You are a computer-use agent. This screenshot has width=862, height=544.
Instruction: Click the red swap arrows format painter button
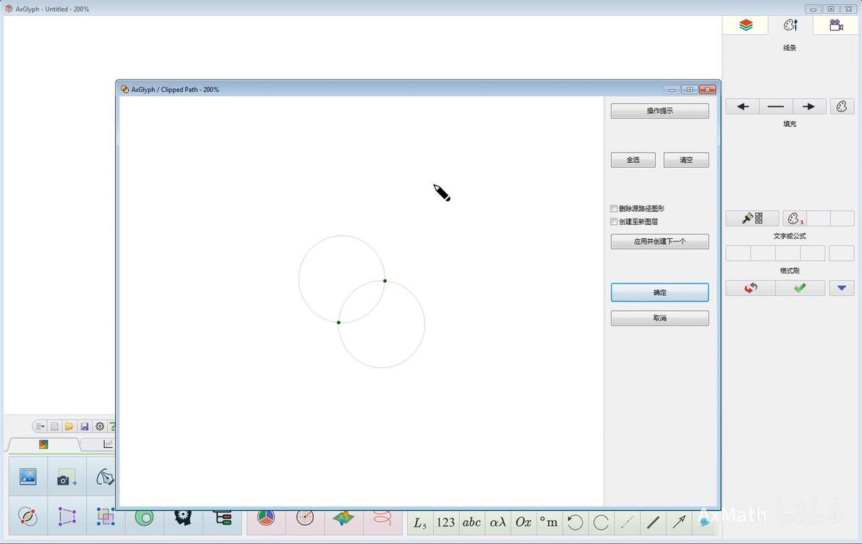click(751, 288)
